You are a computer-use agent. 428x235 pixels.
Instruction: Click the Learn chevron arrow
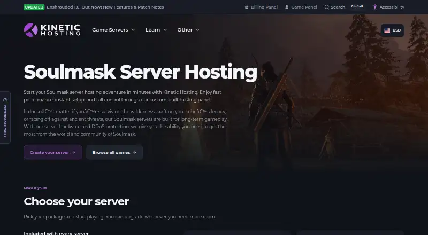(165, 30)
